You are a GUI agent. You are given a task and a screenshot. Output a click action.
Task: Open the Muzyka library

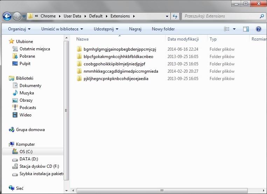tap(27, 93)
